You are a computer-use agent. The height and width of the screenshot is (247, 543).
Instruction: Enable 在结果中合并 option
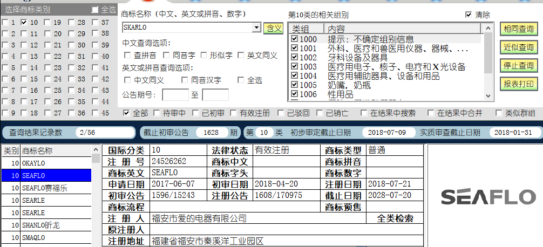coord(430,113)
